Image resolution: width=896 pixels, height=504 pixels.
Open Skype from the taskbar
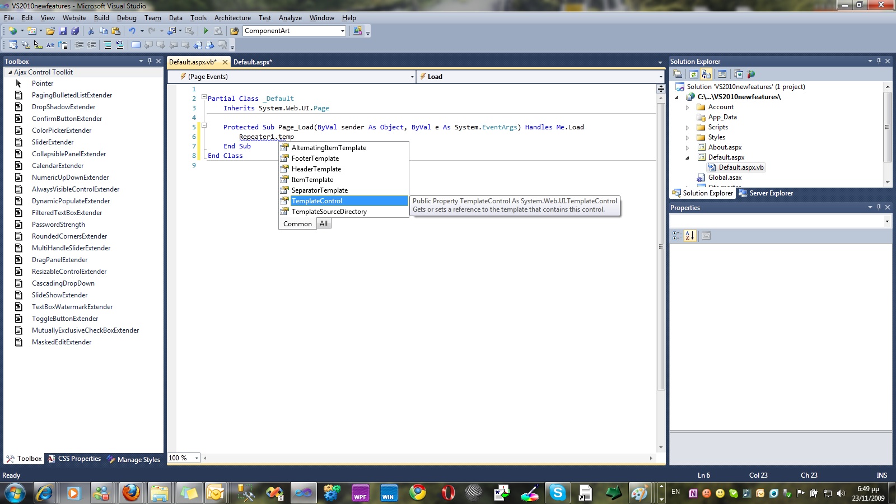[558, 493]
